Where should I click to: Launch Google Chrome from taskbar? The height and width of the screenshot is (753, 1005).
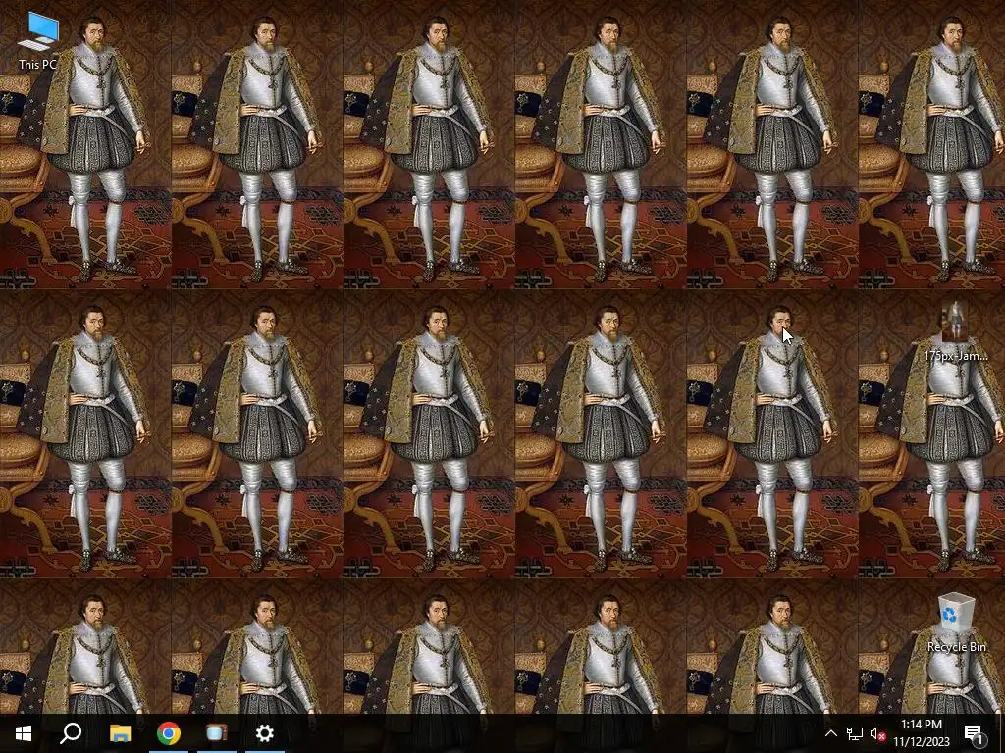point(169,733)
